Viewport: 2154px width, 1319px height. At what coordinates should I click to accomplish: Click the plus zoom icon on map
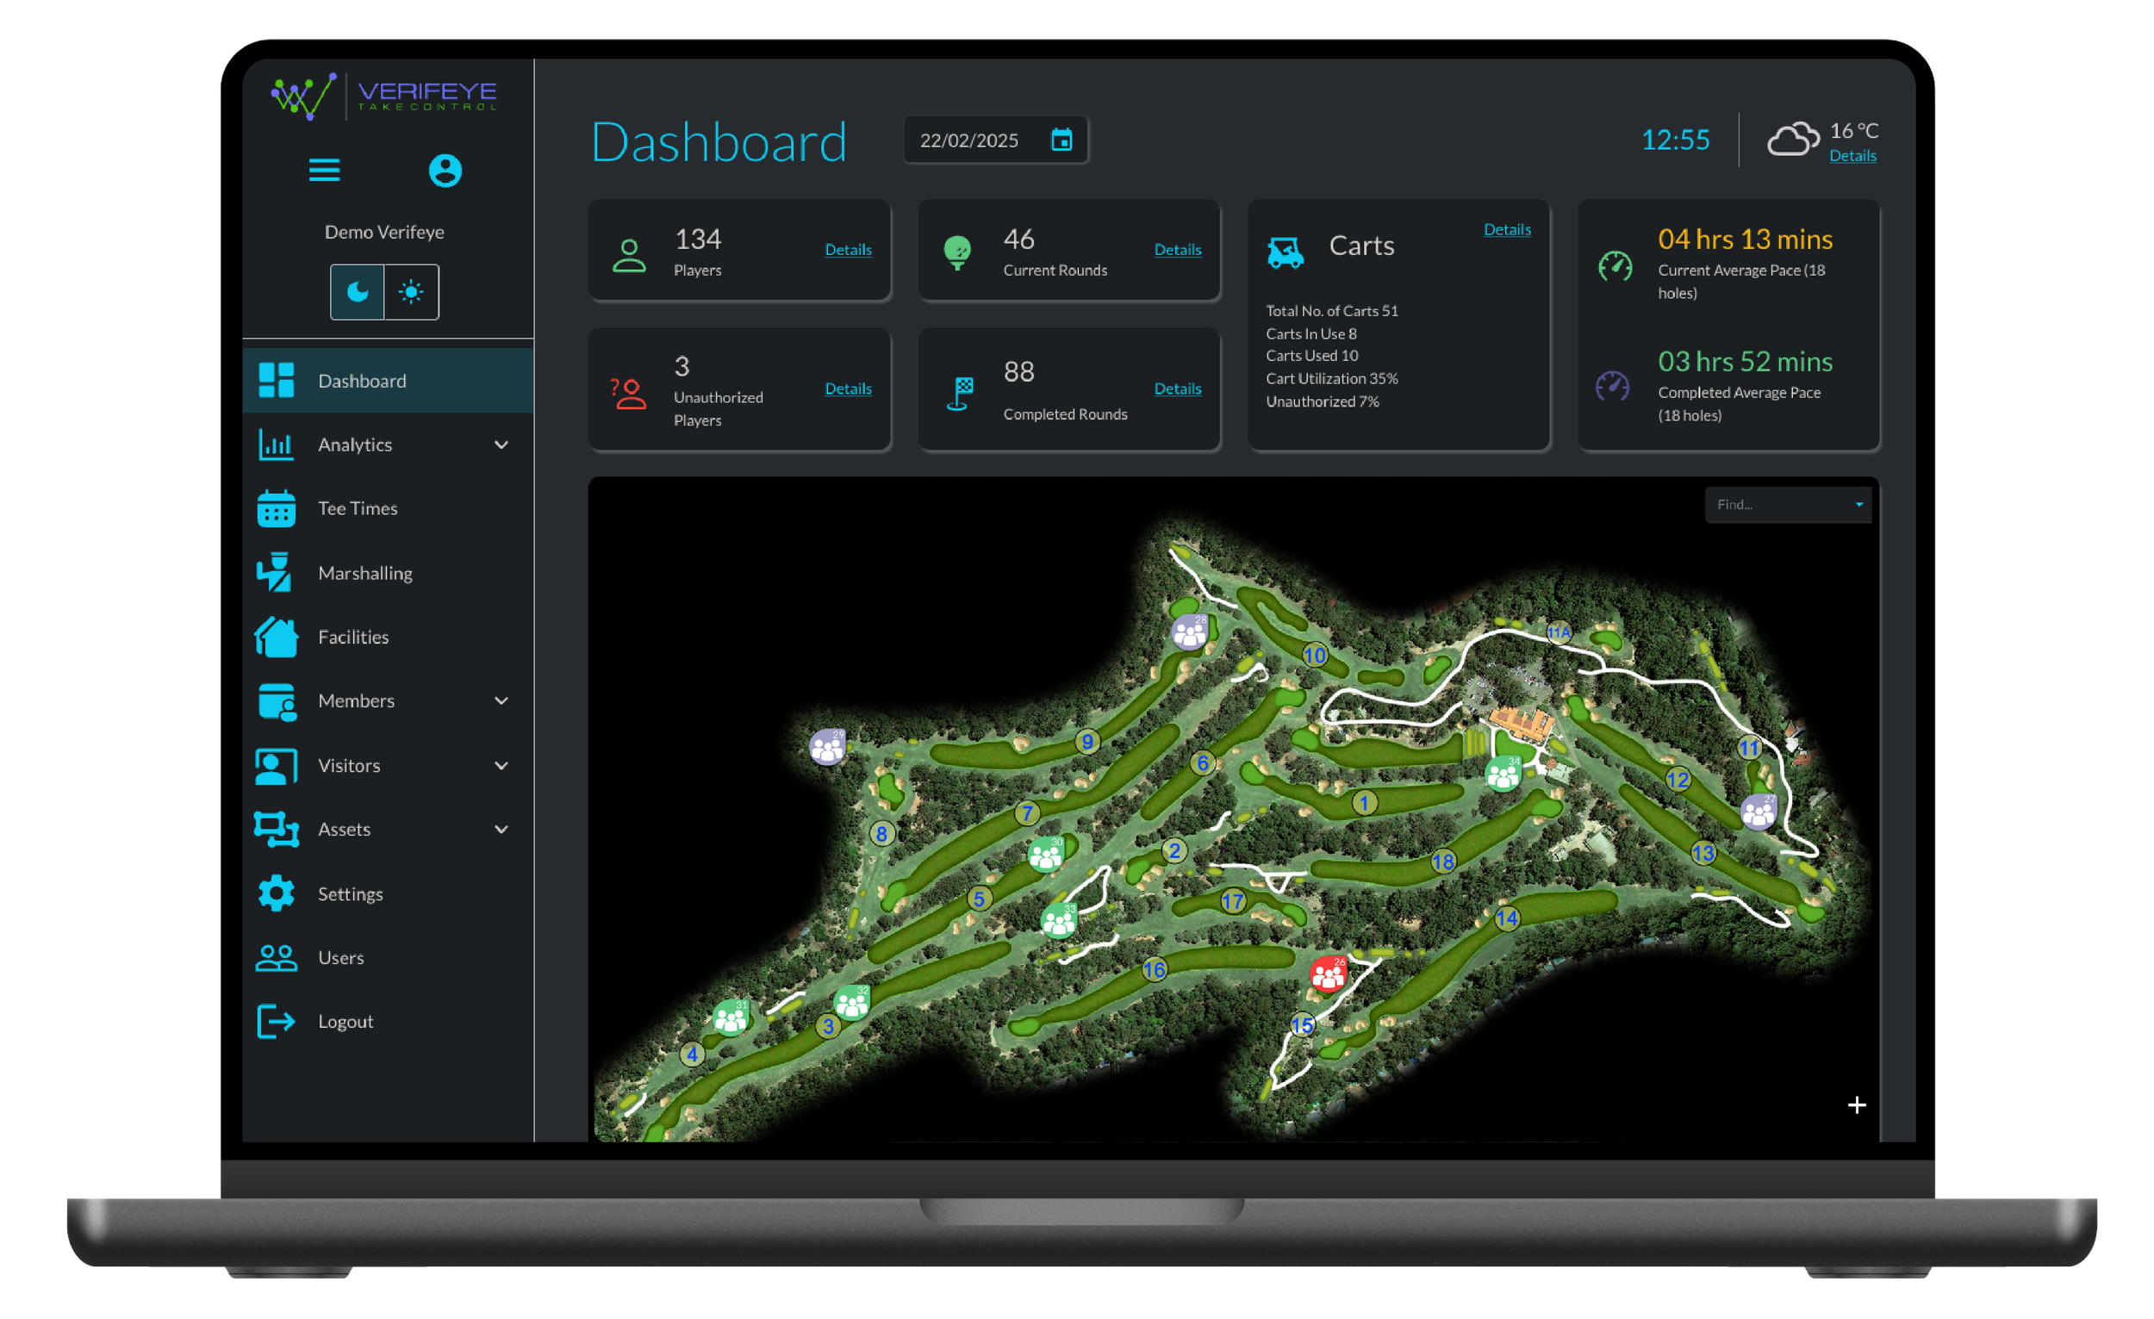1857,1104
